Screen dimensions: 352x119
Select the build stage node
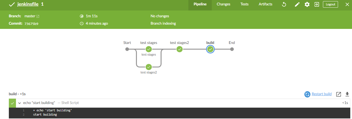(210, 49)
